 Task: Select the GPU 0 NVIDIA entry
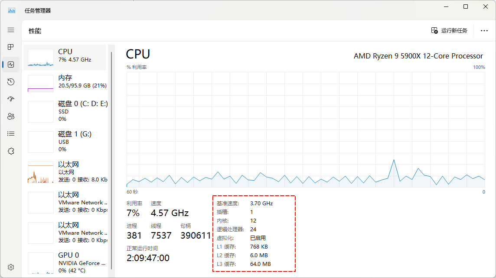click(65, 262)
